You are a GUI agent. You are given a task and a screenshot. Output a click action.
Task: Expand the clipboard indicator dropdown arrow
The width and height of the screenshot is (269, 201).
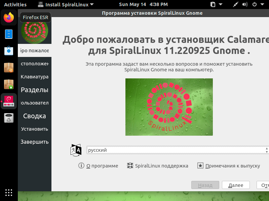[221, 4]
